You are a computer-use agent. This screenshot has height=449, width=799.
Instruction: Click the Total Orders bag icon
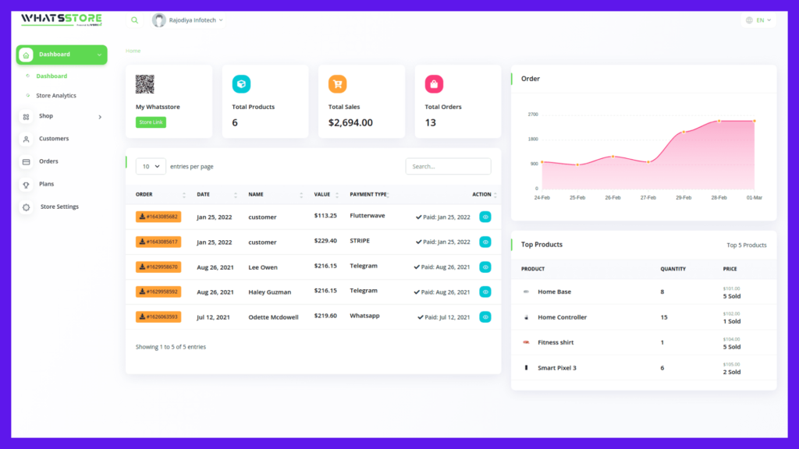point(434,84)
